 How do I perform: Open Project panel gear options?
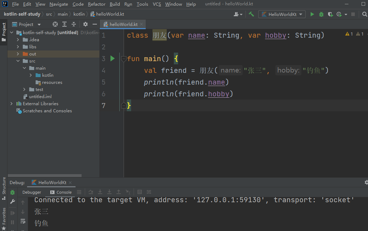(x=85, y=24)
